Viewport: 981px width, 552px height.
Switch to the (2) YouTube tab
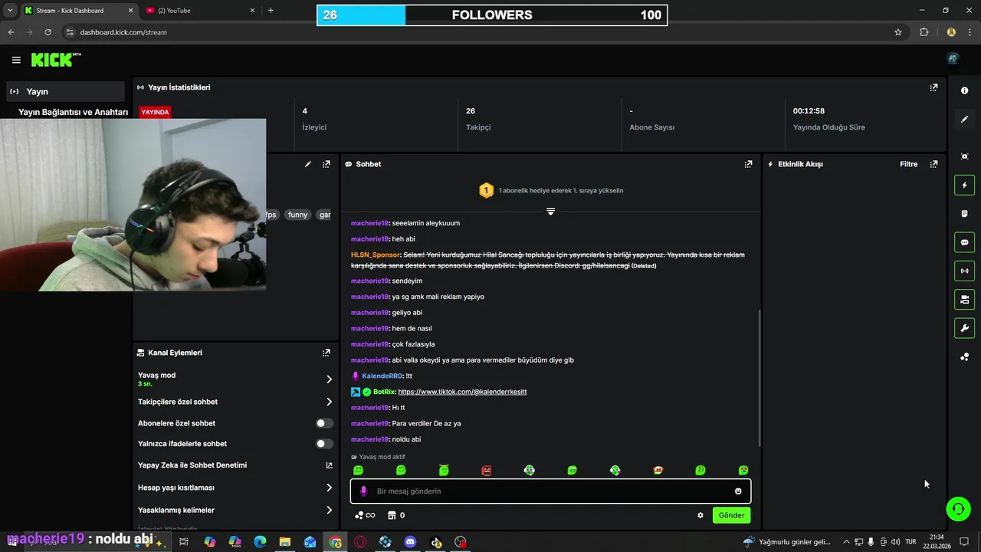(199, 11)
